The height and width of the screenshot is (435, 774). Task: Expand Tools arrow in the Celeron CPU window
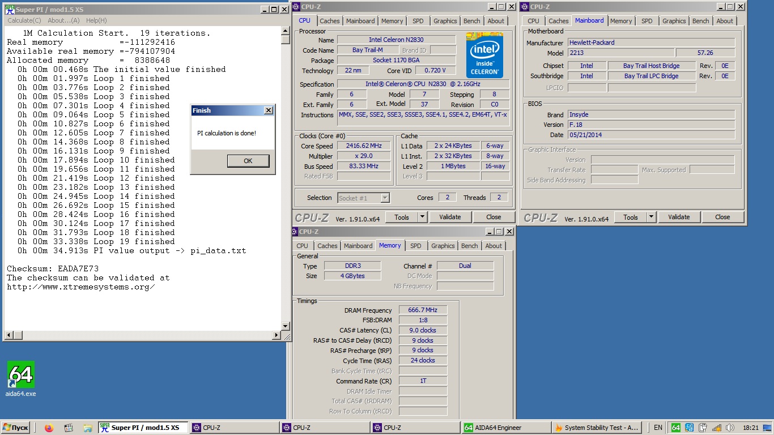point(422,217)
